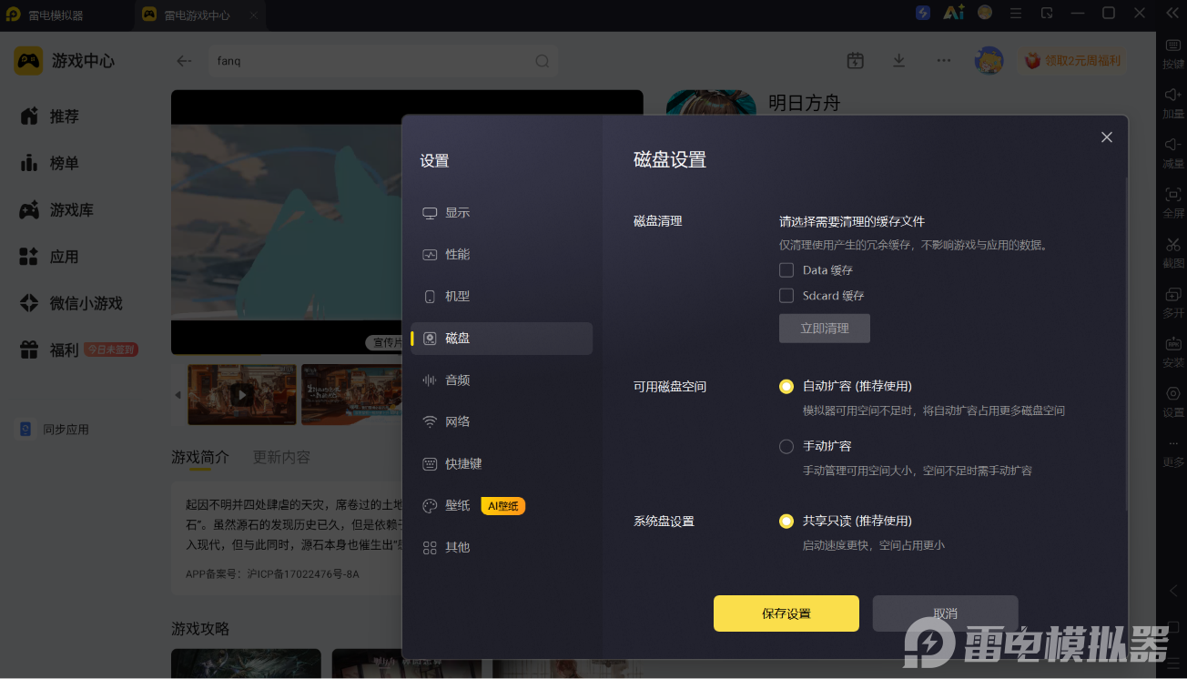The height and width of the screenshot is (679, 1187).
Task: Show 更多 tools in the right sidebar
Action: pos(1173,451)
